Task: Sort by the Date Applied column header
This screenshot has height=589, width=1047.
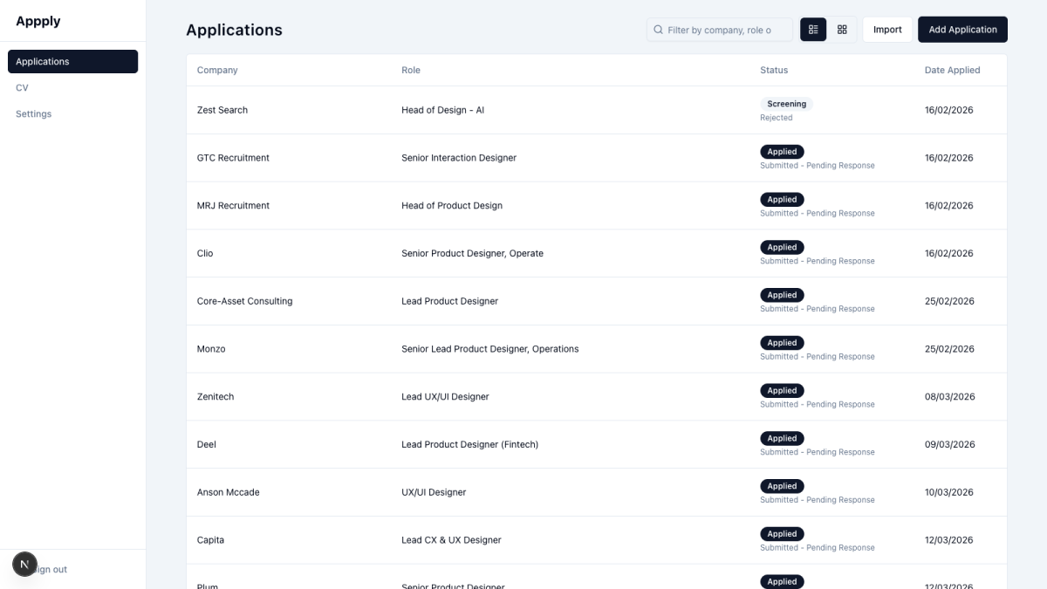Action: coord(952,70)
